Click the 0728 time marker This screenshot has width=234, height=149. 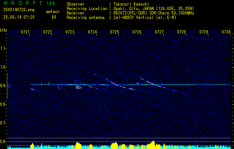click(x=182, y=32)
